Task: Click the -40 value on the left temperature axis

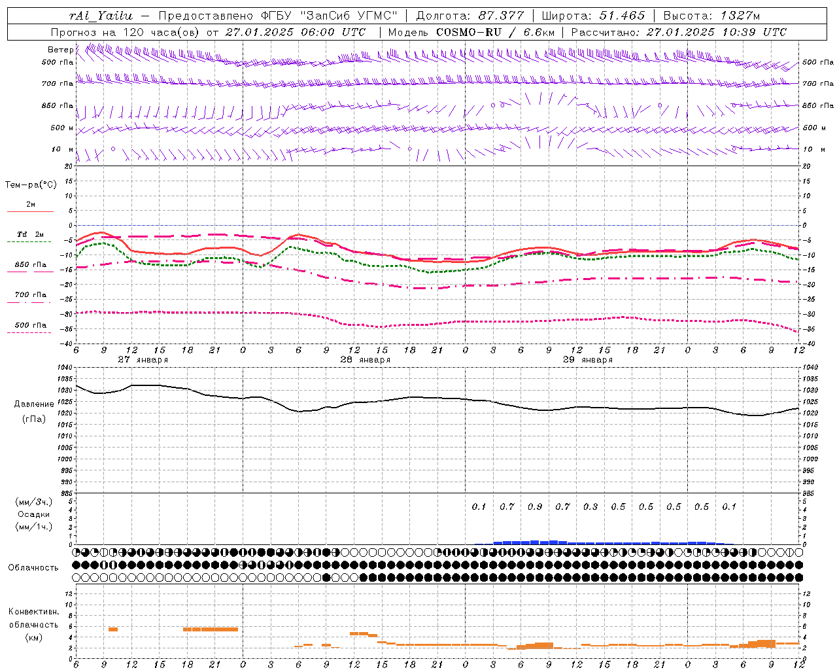Action: pos(65,344)
